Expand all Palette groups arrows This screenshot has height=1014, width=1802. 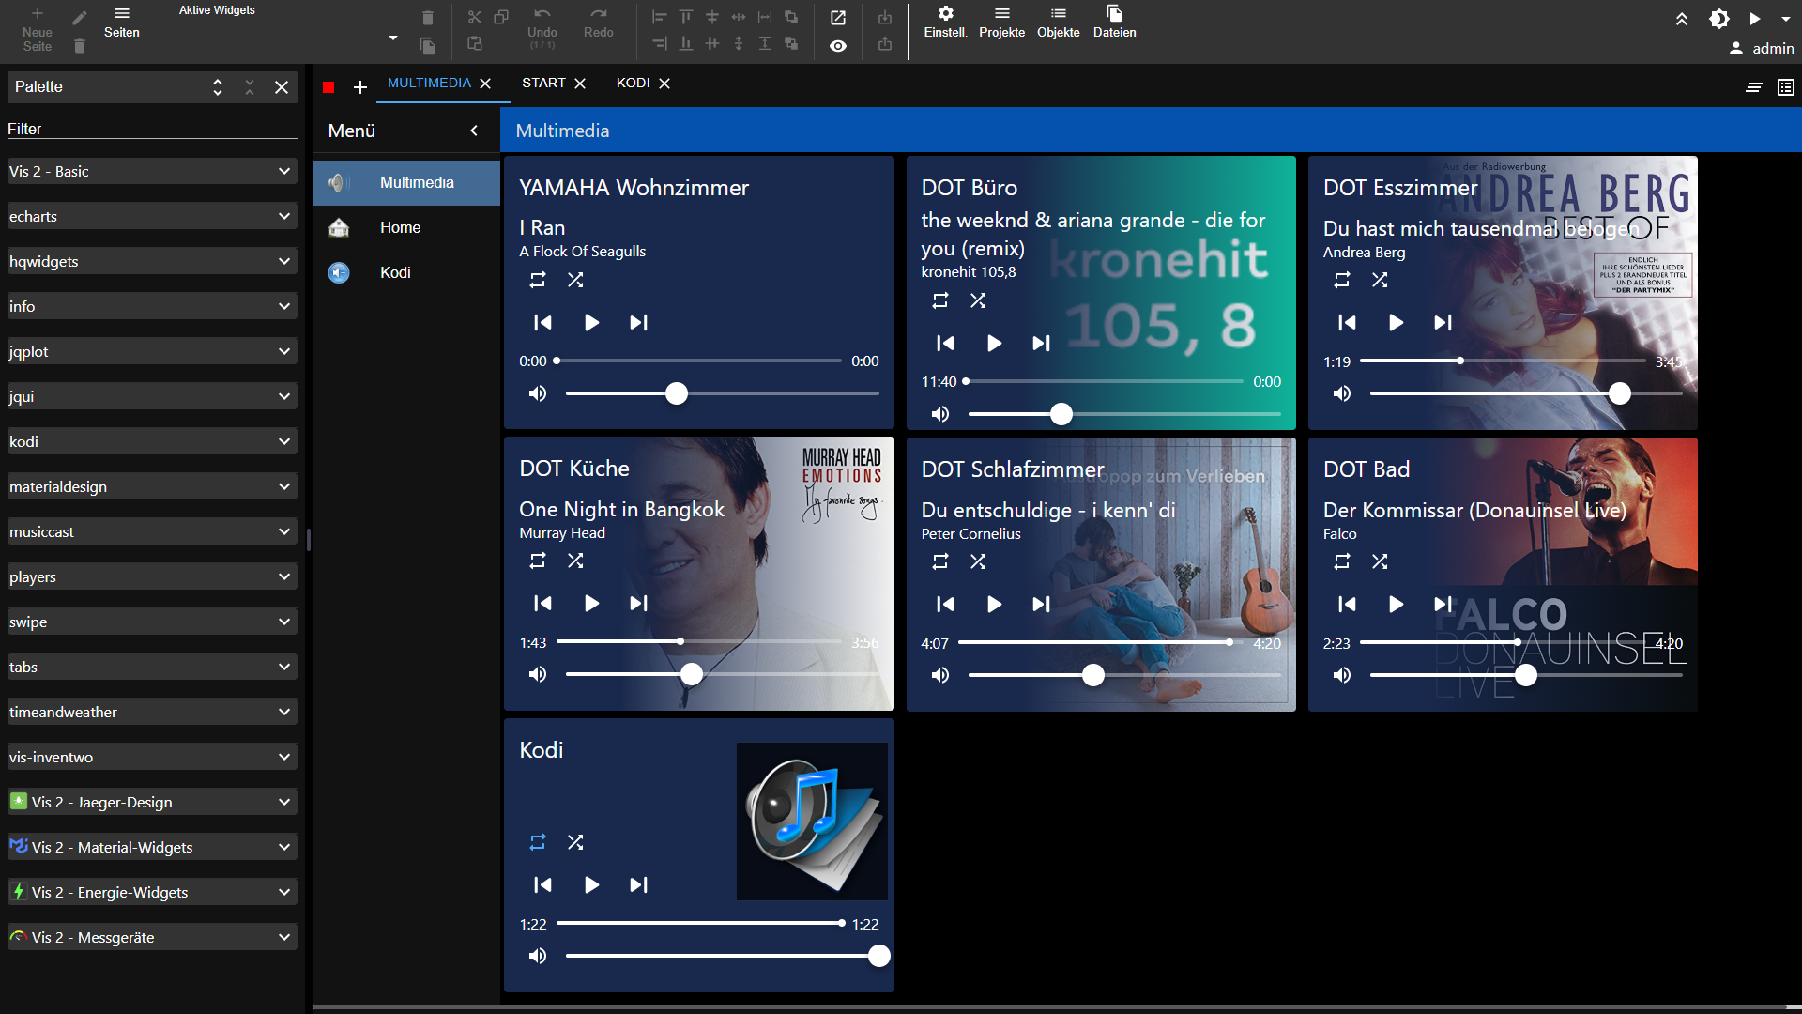[x=218, y=87]
